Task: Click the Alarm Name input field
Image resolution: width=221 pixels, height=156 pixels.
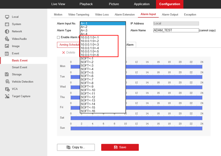Action: tap(176, 30)
